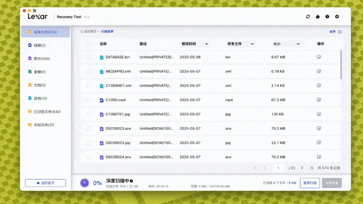
Task: Open the help question mark icon
Action: pyautogui.click(x=327, y=16)
